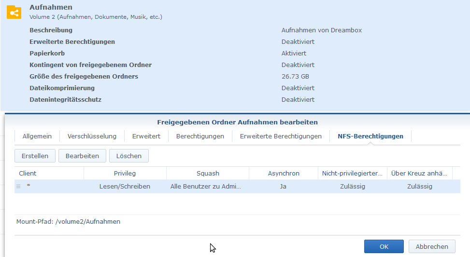470x257 pixels.
Task: Open the Verschlüsselung tab
Action: [x=92, y=136]
